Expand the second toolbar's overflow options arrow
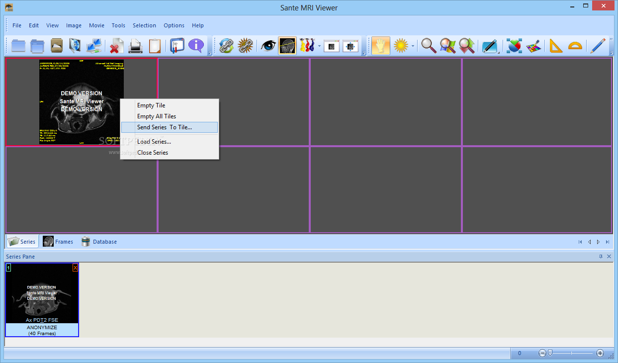 [x=364, y=53]
